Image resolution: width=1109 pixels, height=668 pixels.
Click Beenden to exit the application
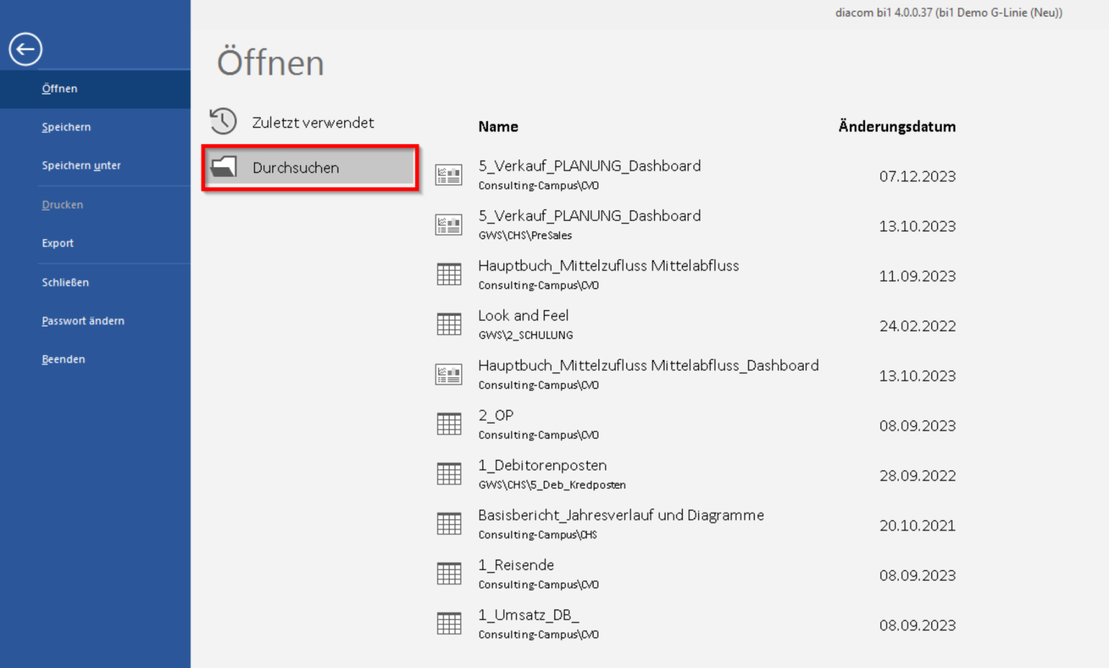click(x=95, y=359)
